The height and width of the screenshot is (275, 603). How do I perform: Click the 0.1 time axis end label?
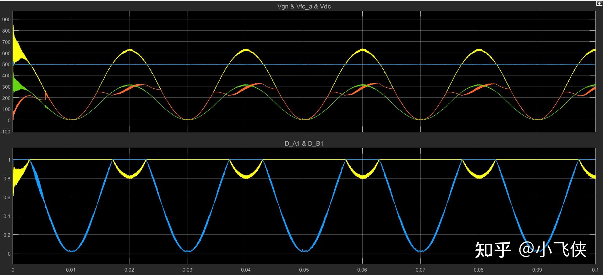595,270
